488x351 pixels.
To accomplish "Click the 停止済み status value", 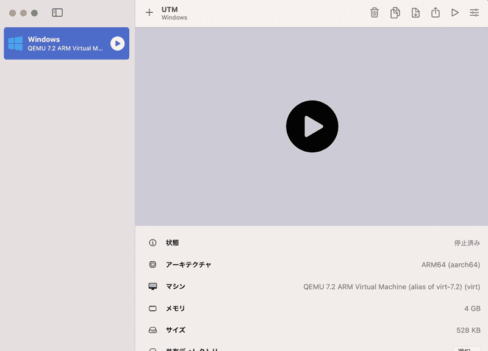I will pos(467,243).
